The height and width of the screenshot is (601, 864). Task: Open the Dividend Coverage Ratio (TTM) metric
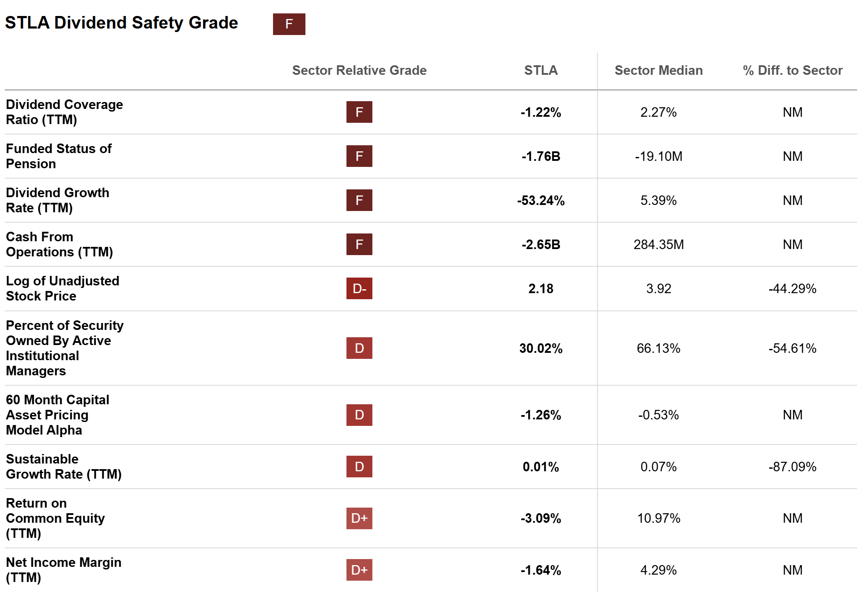pyautogui.click(x=64, y=112)
